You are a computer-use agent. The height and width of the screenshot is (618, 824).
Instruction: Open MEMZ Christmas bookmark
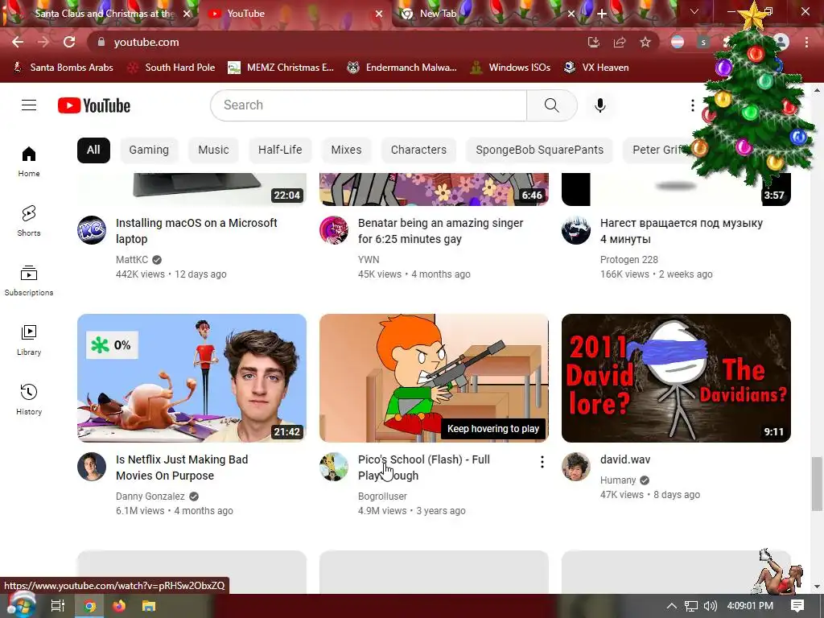tap(281, 68)
